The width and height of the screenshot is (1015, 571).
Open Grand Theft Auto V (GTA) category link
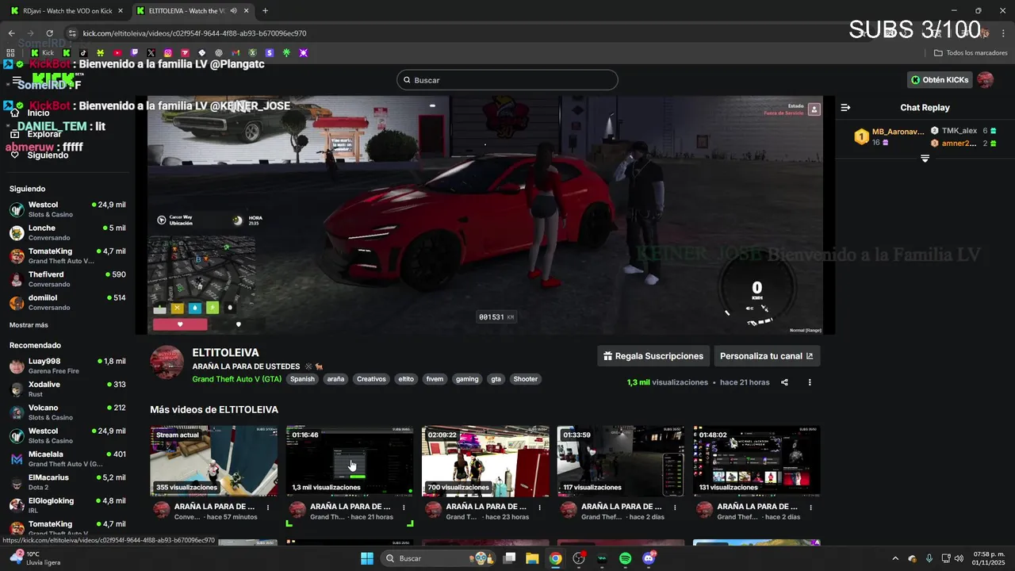(237, 379)
